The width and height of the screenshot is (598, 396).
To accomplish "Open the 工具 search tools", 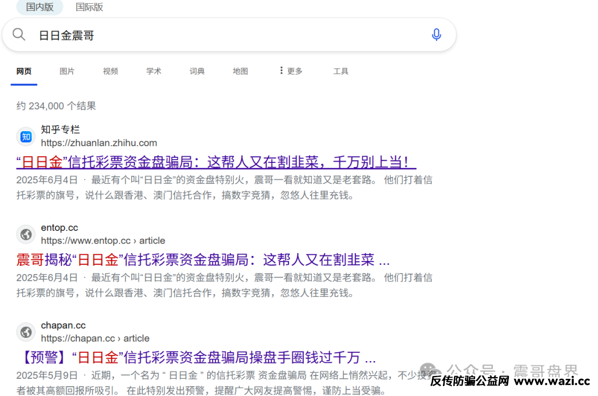I will click(341, 71).
